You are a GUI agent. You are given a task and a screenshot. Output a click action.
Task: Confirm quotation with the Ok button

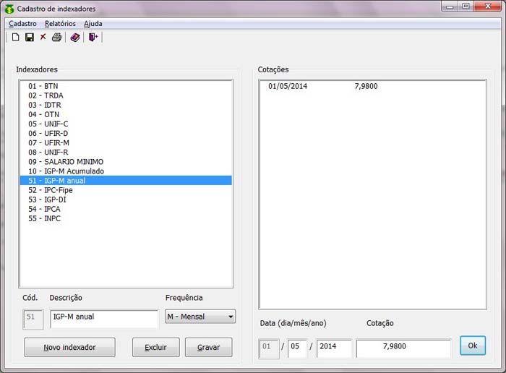(472, 346)
